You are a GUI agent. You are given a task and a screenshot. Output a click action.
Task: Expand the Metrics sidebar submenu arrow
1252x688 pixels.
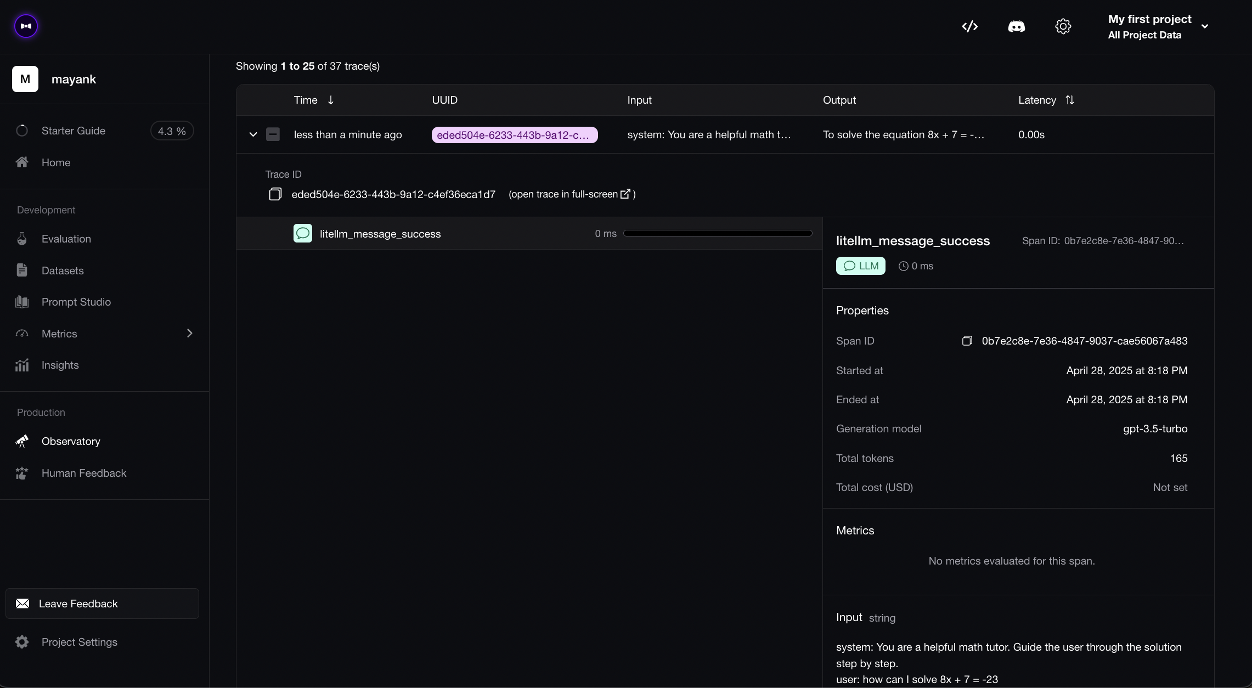click(x=189, y=334)
